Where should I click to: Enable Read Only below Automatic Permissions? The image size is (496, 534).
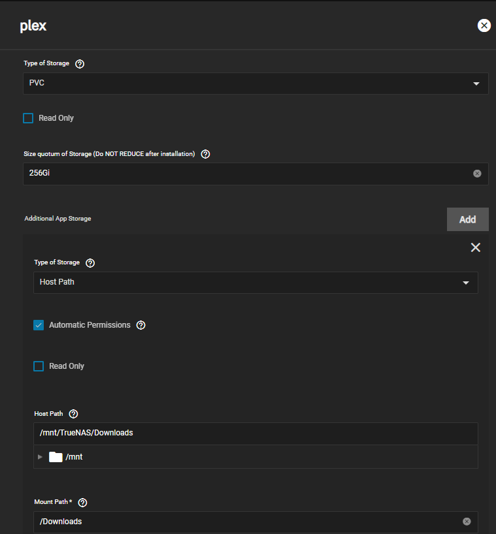39,366
